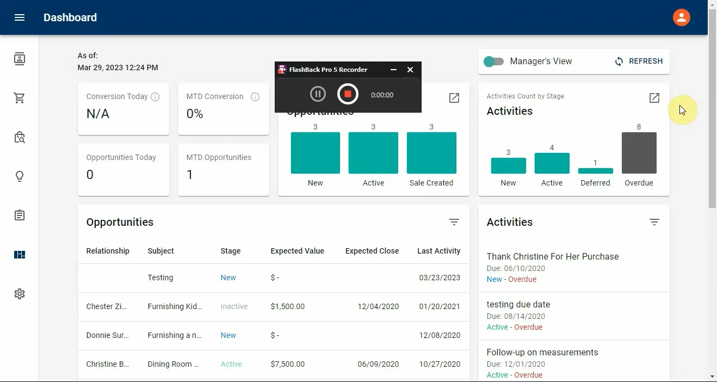Click the REFRESH button
The image size is (717, 382).
pyautogui.click(x=639, y=61)
